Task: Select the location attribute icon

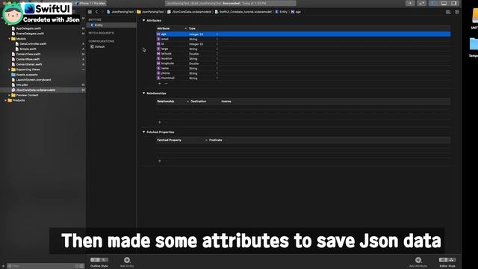Action: tap(158, 58)
